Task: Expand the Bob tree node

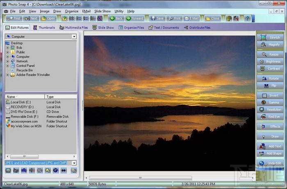Action: (7, 48)
